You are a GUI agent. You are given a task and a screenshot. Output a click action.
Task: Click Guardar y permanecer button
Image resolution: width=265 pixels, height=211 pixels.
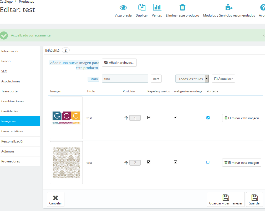point(226,199)
